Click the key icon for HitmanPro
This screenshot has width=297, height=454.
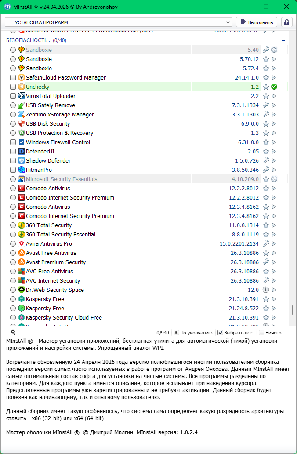[266, 170]
